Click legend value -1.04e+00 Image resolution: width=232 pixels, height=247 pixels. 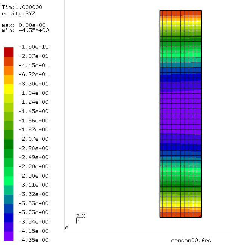point(33,93)
